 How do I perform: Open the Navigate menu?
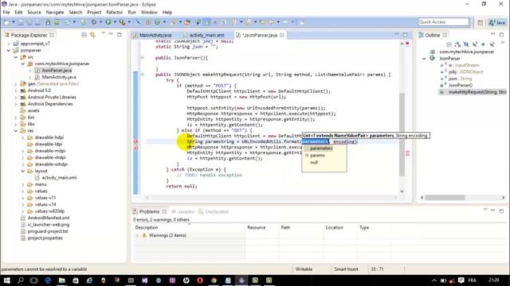pos(55,13)
